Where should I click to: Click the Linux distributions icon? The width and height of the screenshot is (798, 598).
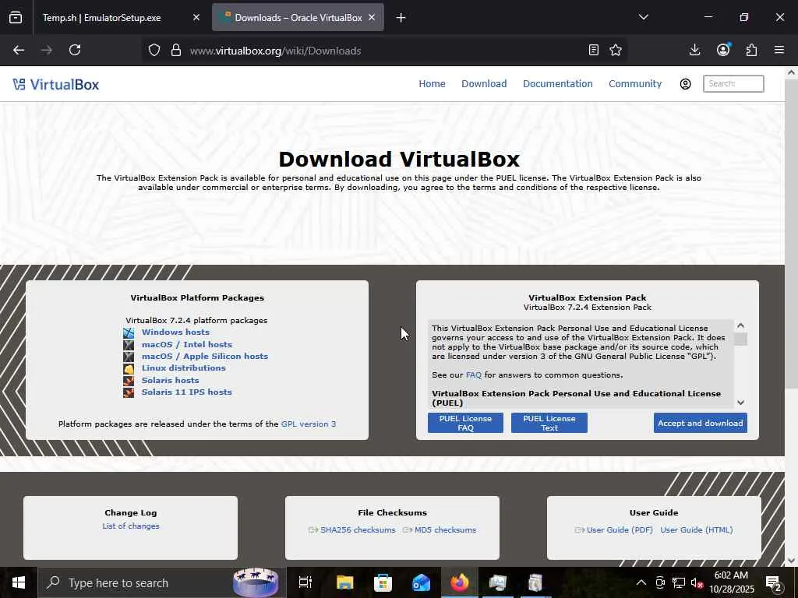(x=129, y=368)
